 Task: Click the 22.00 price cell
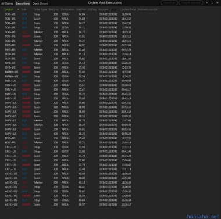click(x=81, y=160)
